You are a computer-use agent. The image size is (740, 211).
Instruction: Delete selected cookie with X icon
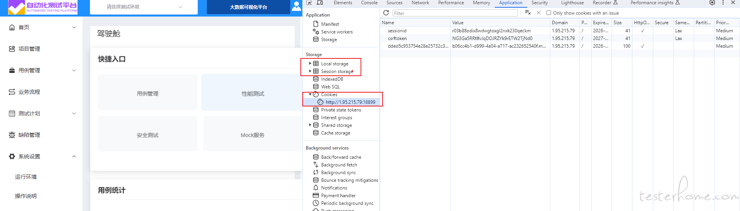[539, 13]
